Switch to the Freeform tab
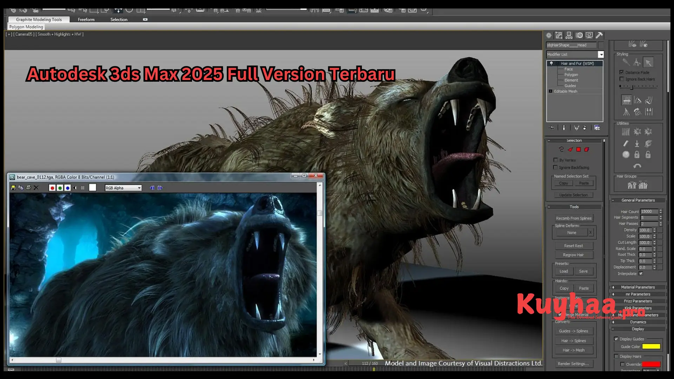The width and height of the screenshot is (674, 379). click(86, 19)
